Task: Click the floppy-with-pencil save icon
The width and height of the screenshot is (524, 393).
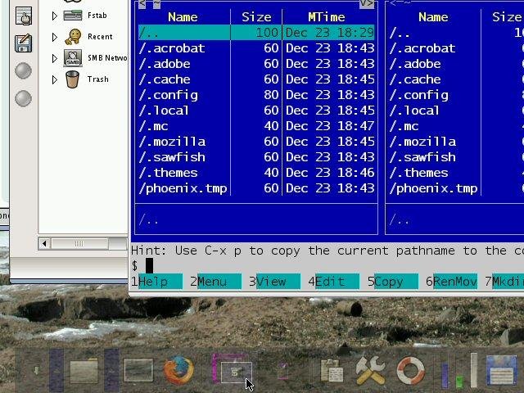Action: pyautogui.click(x=24, y=43)
